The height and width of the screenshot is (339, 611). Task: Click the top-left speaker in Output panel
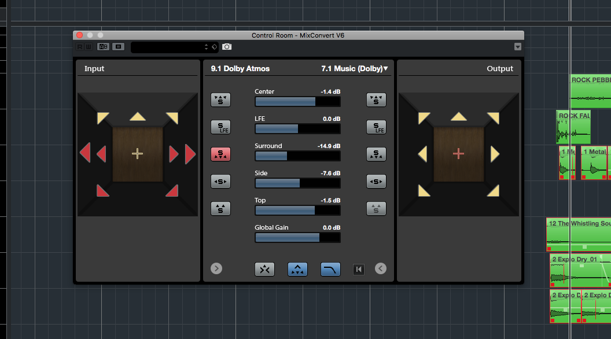(424, 117)
